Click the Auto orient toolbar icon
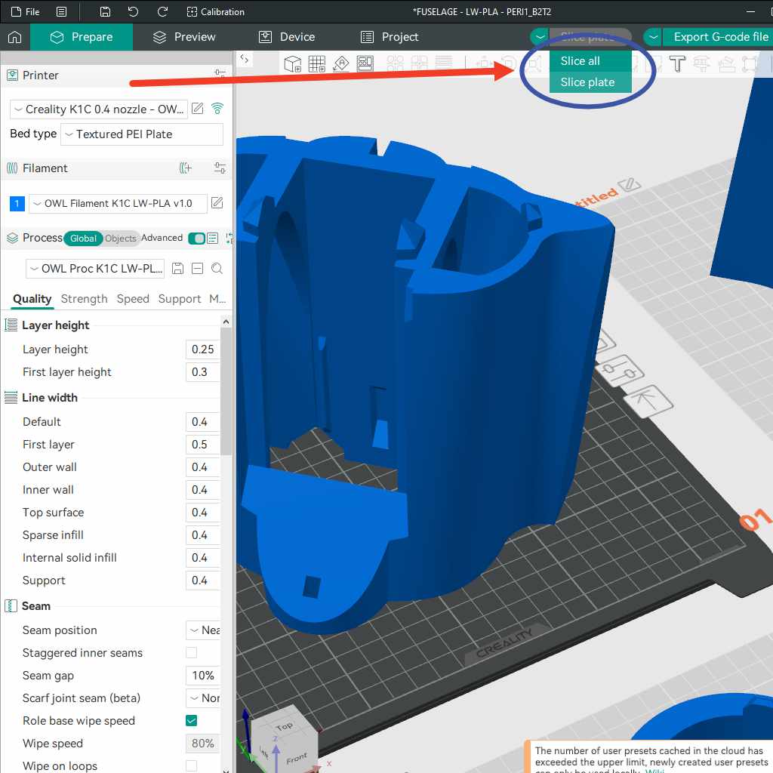The image size is (773, 773). pyautogui.click(x=340, y=64)
